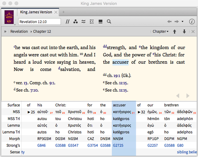Click morph code NNSM
The width and height of the screenshot is (198, 157).
click(118, 139)
